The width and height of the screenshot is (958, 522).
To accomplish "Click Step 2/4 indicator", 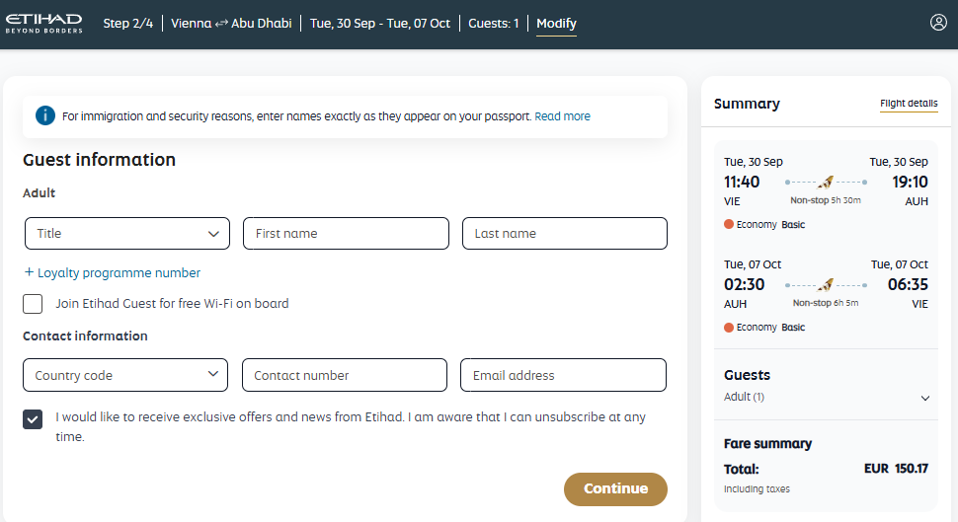I will 127,24.
